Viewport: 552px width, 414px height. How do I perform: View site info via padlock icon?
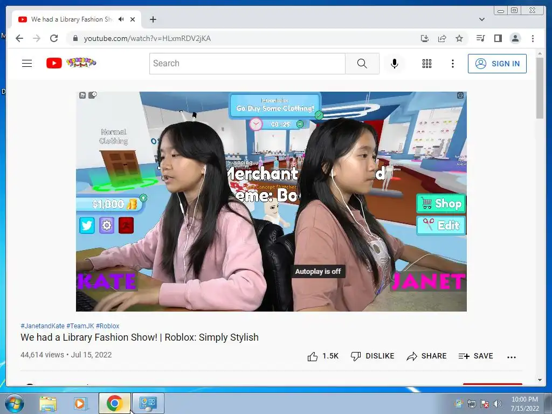pyautogui.click(x=75, y=38)
